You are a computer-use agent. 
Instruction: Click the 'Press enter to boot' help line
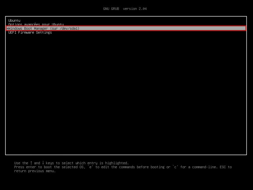click(123, 167)
